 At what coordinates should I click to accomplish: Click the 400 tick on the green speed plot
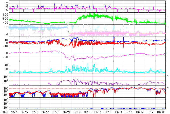[x=5, y=23]
